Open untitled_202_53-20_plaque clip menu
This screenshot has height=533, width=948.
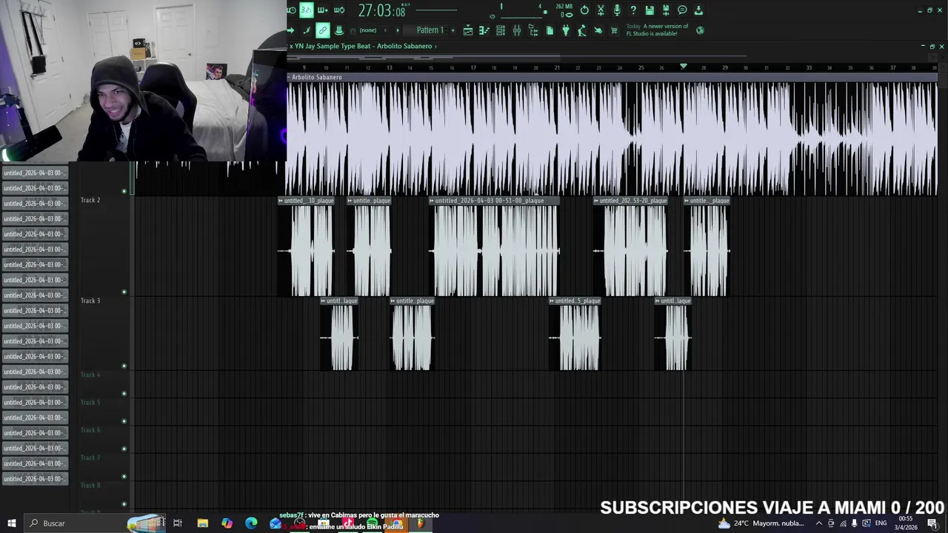[x=596, y=201]
